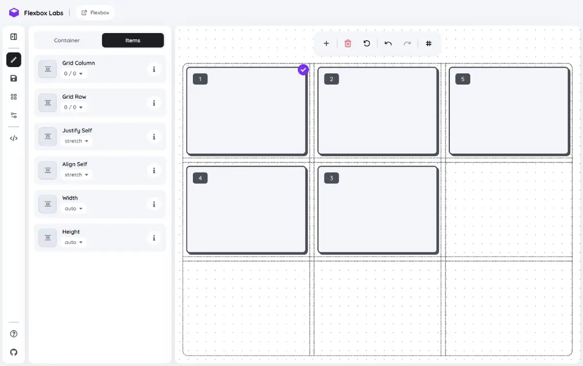Click the Flexbox Labs title text
The image size is (583, 366).
(x=44, y=13)
